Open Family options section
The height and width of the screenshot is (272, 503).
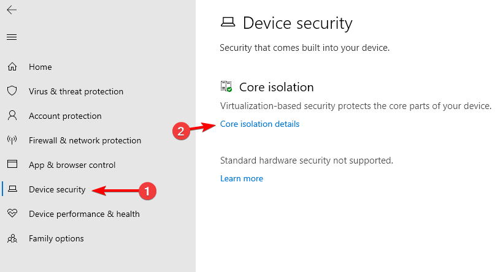coord(56,239)
